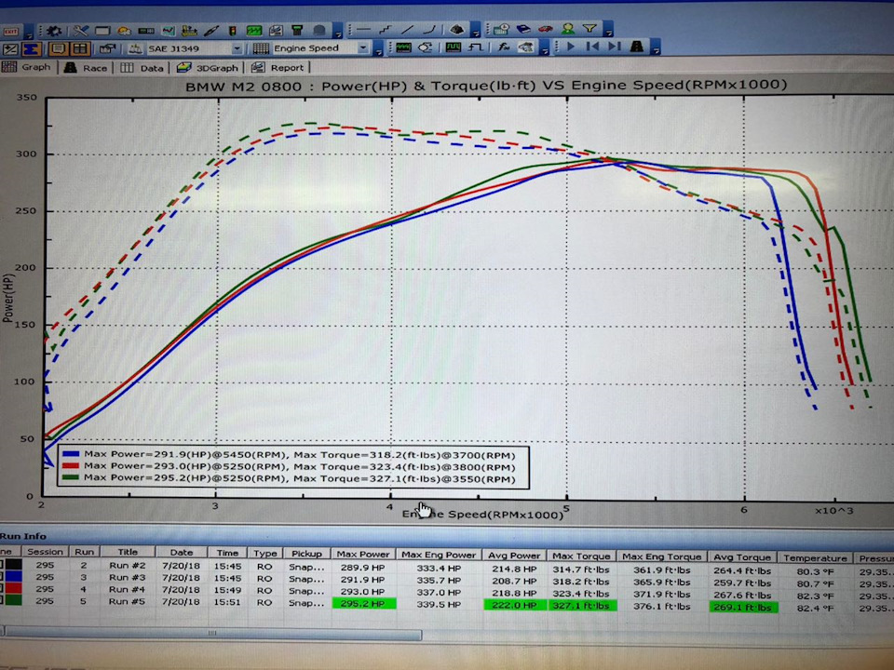Click the traffic light icon

coord(233,31)
